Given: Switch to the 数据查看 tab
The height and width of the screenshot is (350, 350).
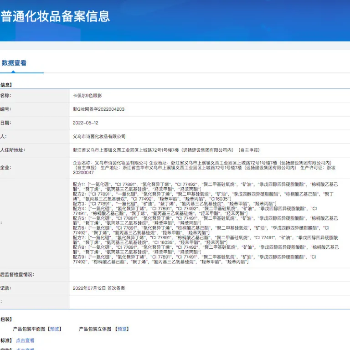Looking at the screenshot, I should coord(14,63).
